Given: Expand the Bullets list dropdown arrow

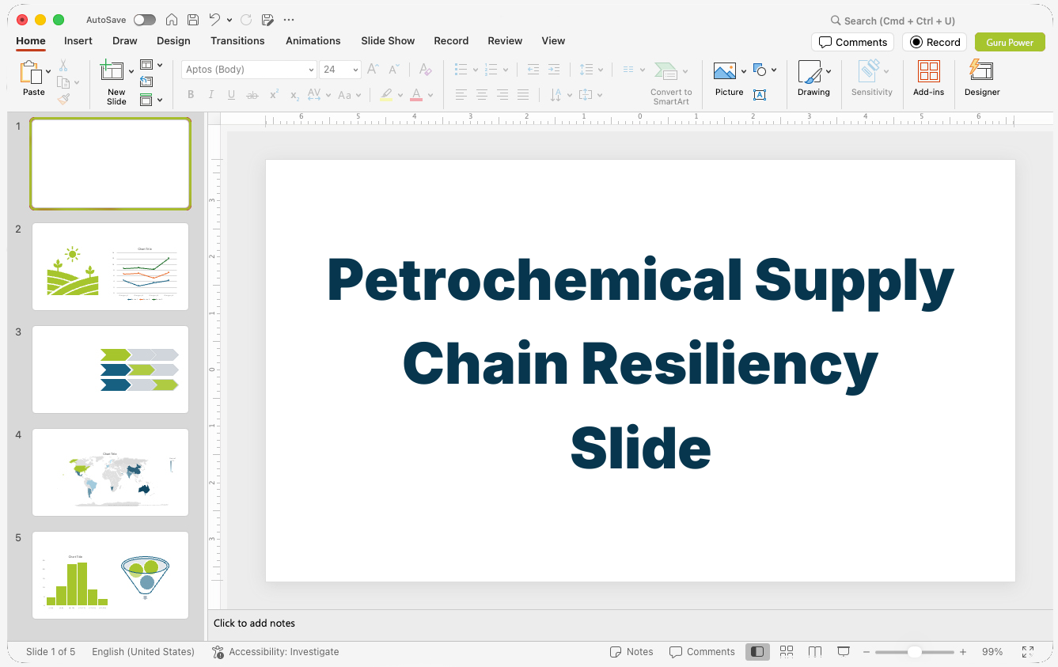Looking at the screenshot, I should (x=475, y=70).
